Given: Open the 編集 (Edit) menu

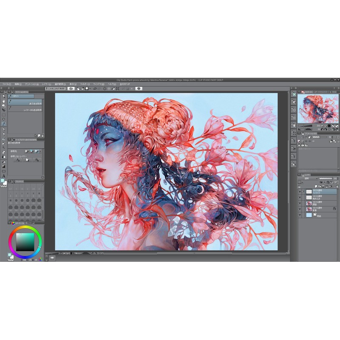Looking at the screenshot, I should pos(18,84).
